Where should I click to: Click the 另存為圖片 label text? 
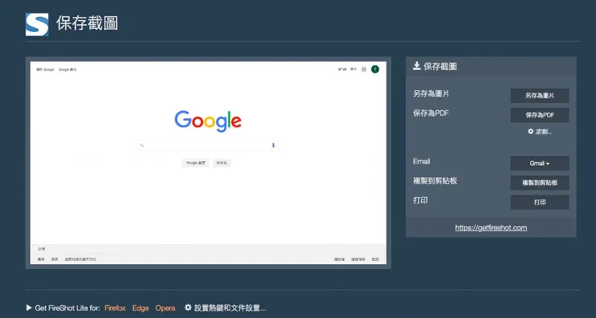coord(431,93)
